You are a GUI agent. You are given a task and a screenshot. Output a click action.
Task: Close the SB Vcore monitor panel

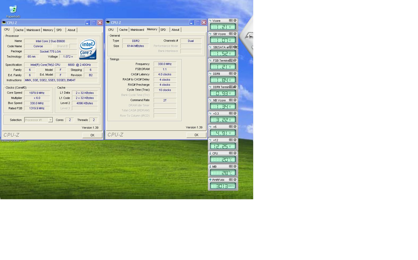235,34
